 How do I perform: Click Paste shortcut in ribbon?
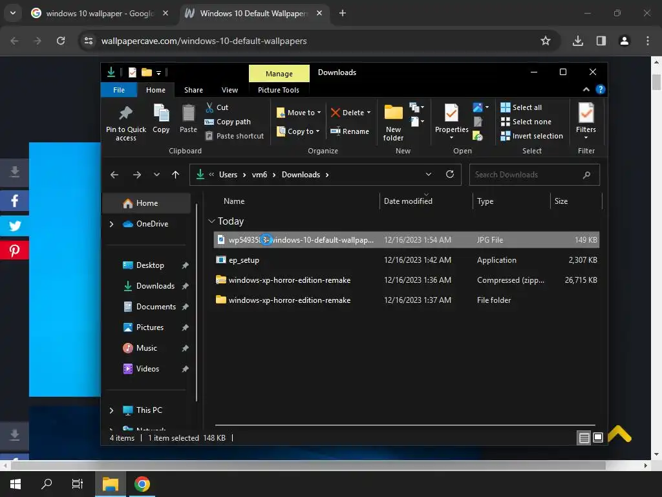235,136
